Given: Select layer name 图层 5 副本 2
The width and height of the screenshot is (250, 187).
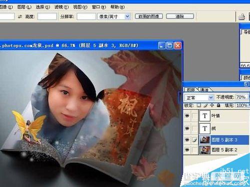Looking at the screenshot, I should [x=224, y=150].
